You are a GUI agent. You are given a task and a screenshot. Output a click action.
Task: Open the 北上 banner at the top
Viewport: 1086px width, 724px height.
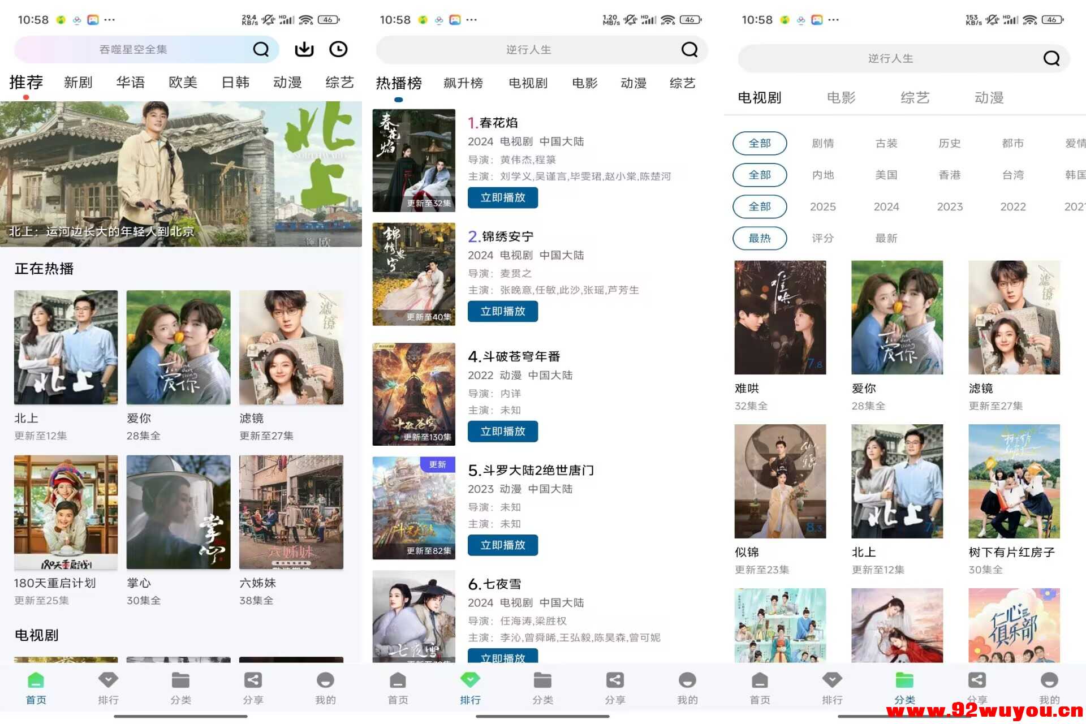[x=181, y=173]
